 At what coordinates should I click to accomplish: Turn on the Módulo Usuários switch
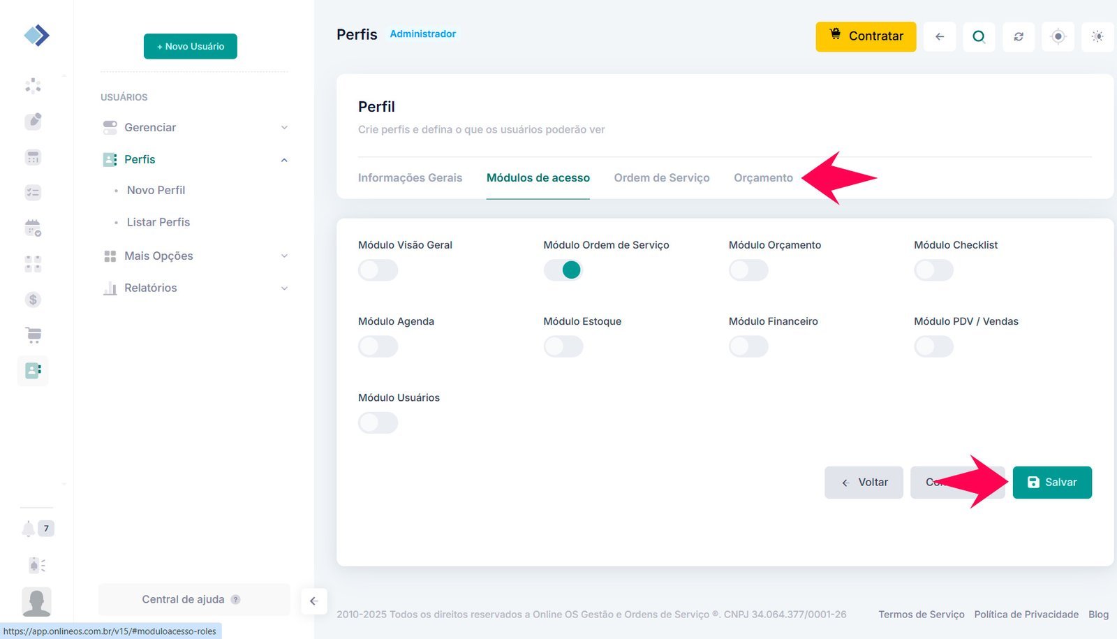(x=378, y=423)
